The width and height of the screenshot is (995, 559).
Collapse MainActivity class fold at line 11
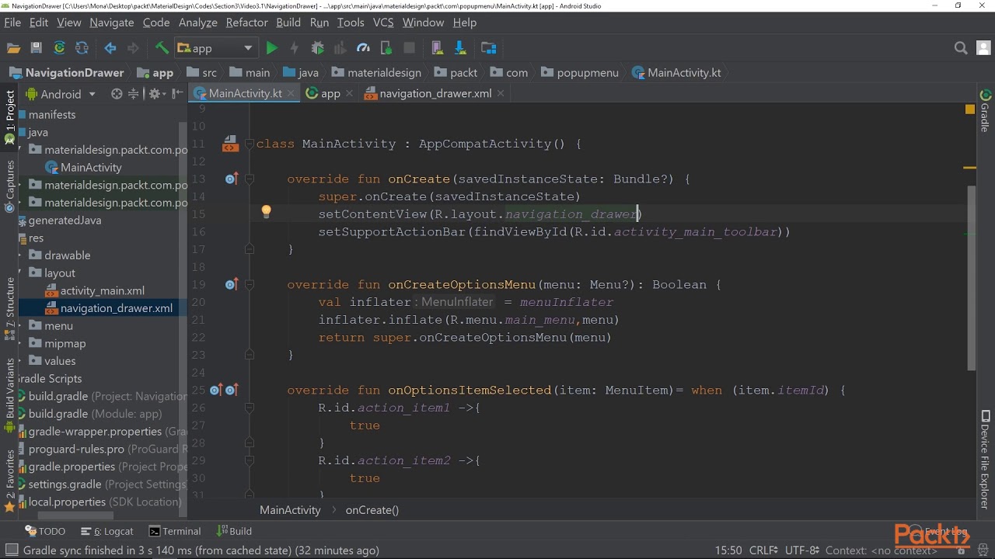click(x=250, y=144)
